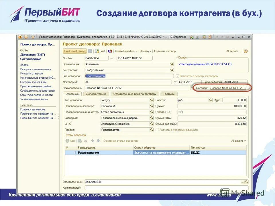275x206 pixels.
Task: Toggle Включать в реестр договоров checkbox
Action: point(177,76)
